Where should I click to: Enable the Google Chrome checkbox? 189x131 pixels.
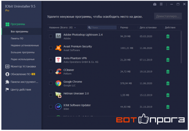click(x=51, y=83)
